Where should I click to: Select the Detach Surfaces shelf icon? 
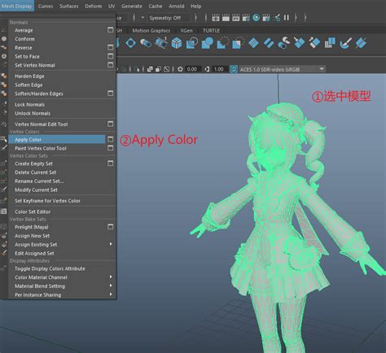[x=269, y=43]
